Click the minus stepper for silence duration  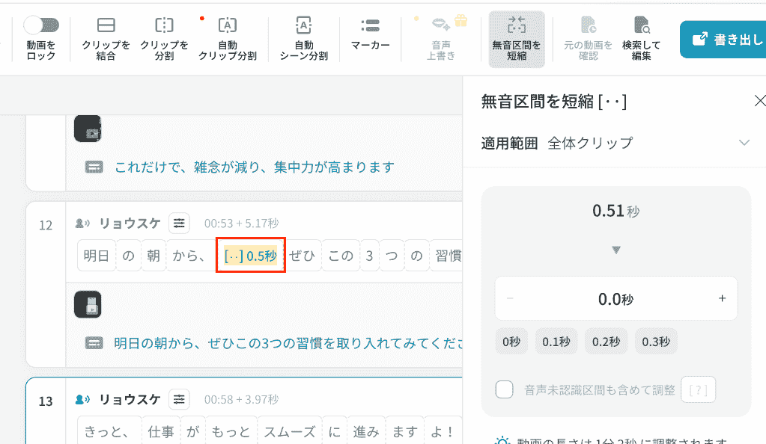tap(510, 298)
